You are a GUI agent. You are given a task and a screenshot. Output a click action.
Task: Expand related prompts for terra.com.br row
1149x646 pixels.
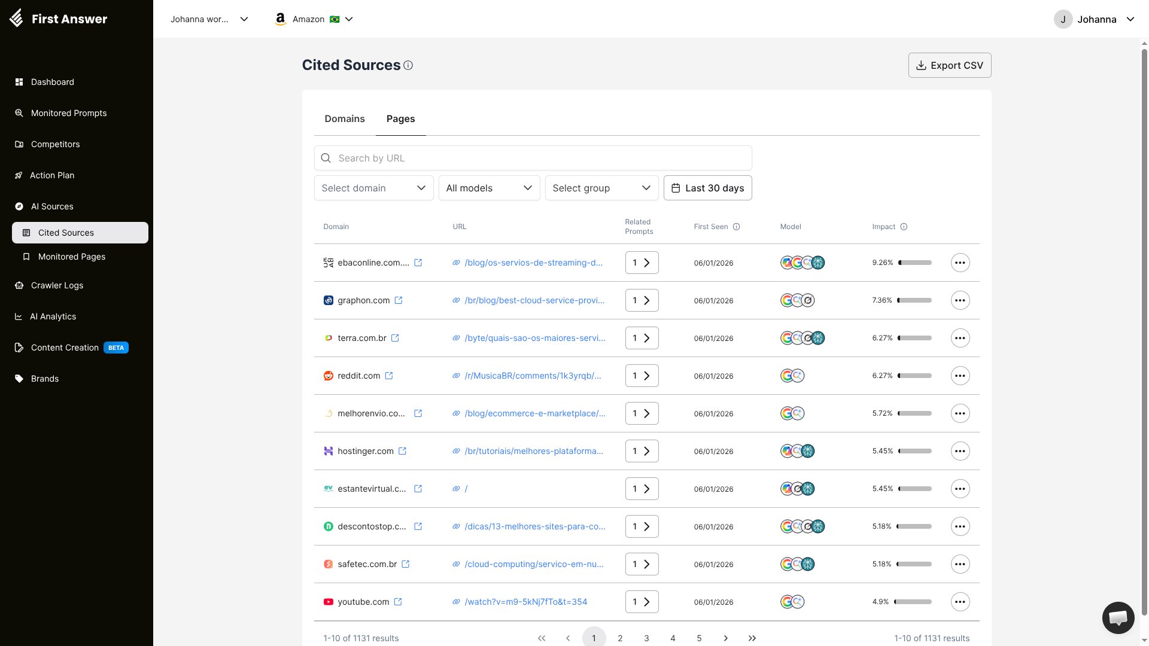642,338
